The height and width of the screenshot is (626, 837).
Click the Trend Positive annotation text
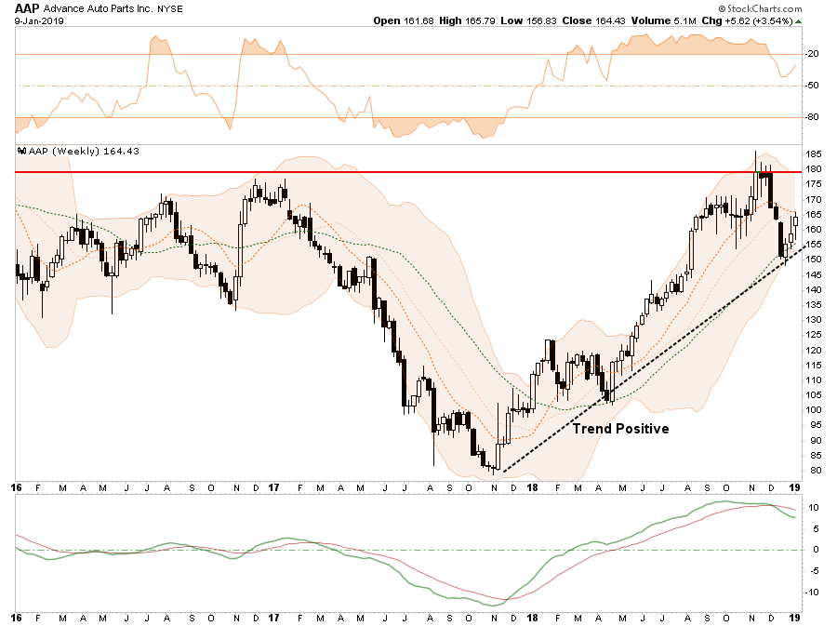[x=621, y=429]
